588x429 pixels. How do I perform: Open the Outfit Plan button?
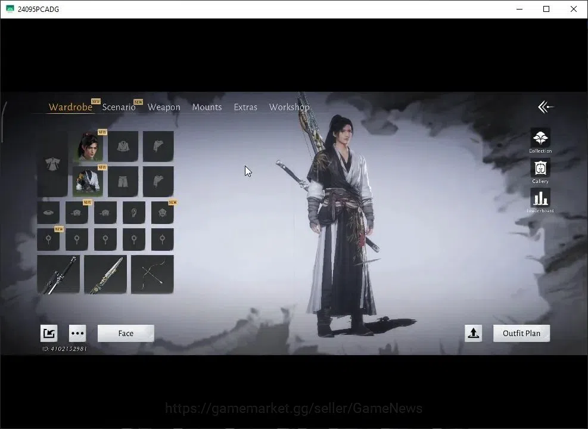(521, 333)
